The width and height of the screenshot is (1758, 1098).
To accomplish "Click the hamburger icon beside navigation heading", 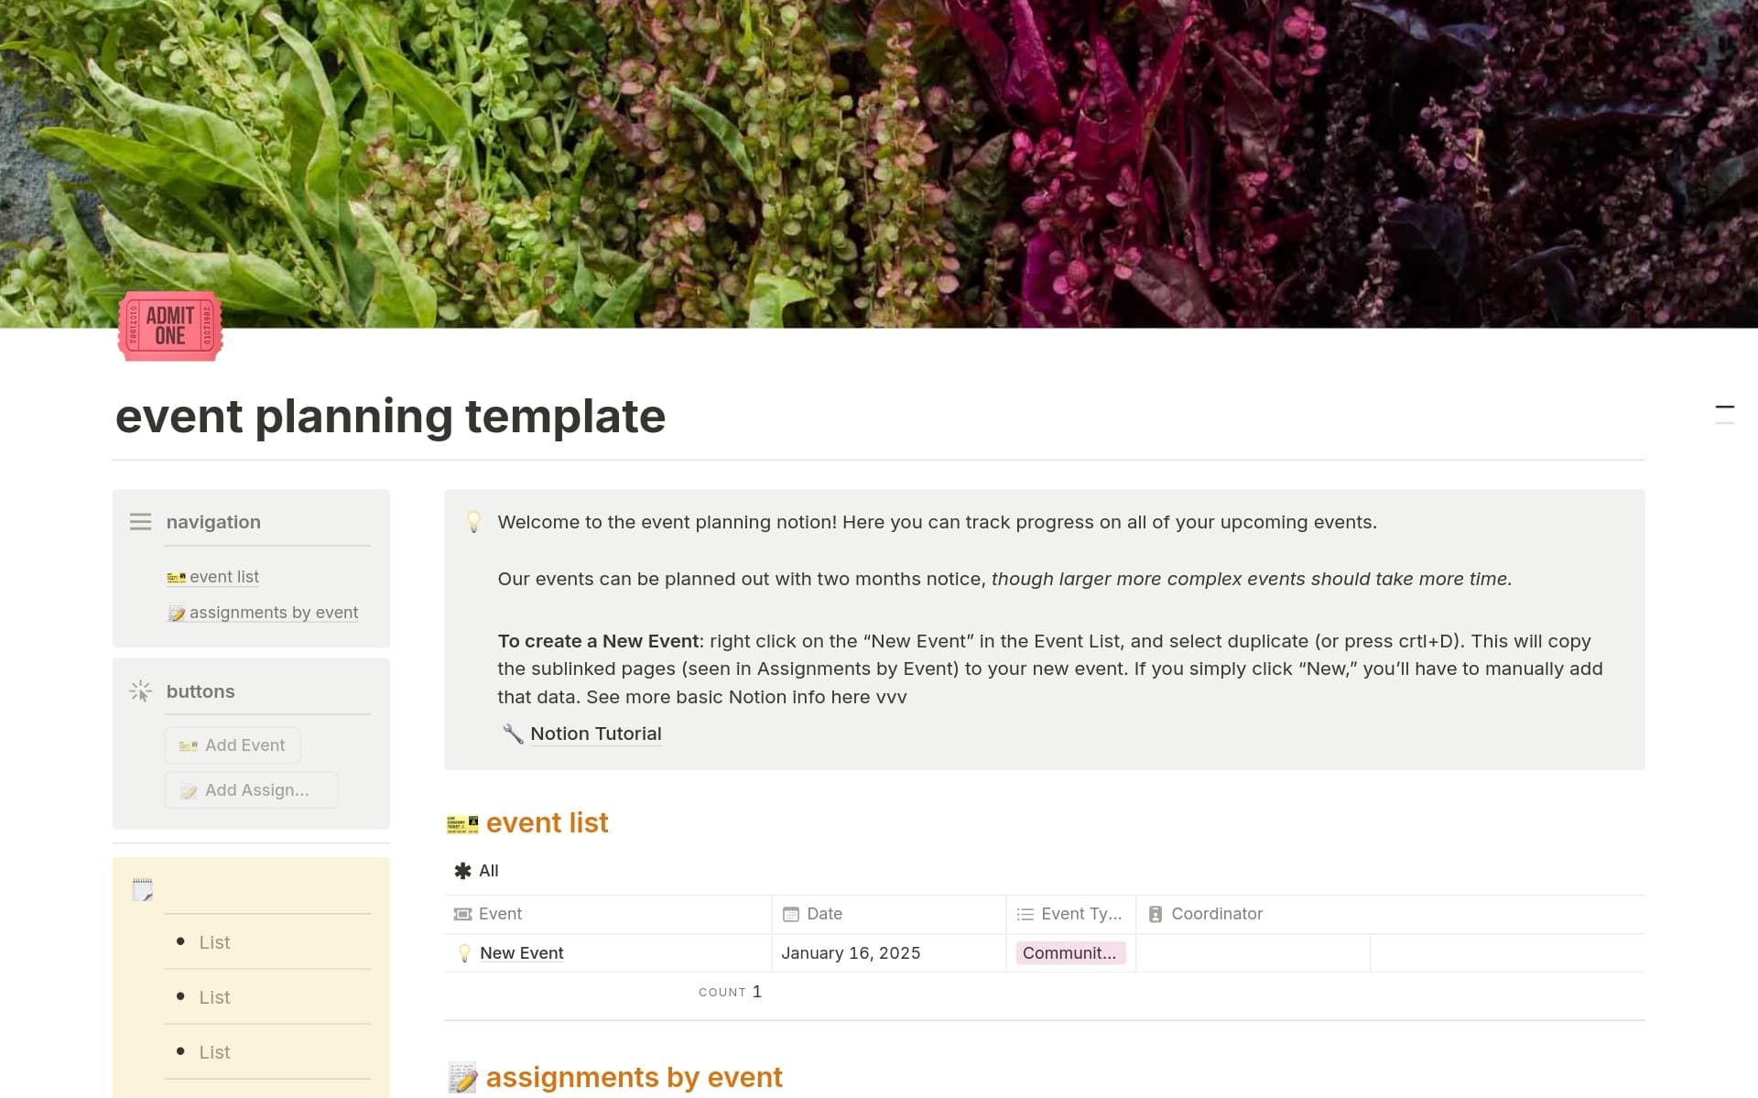I will pyautogui.click(x=140, y=521).
